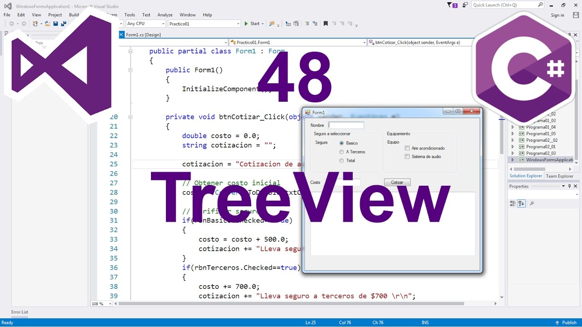Click the Start debugging button
Viewport: 582px width, 327px height.
click(x=252, y=24)
